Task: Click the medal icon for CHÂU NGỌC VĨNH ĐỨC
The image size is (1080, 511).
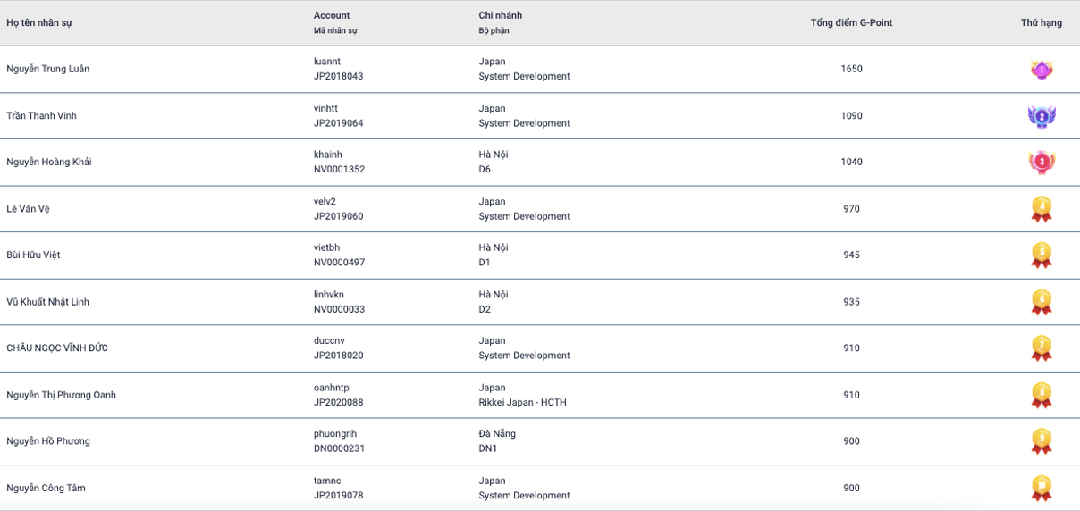Action: 1042,348
